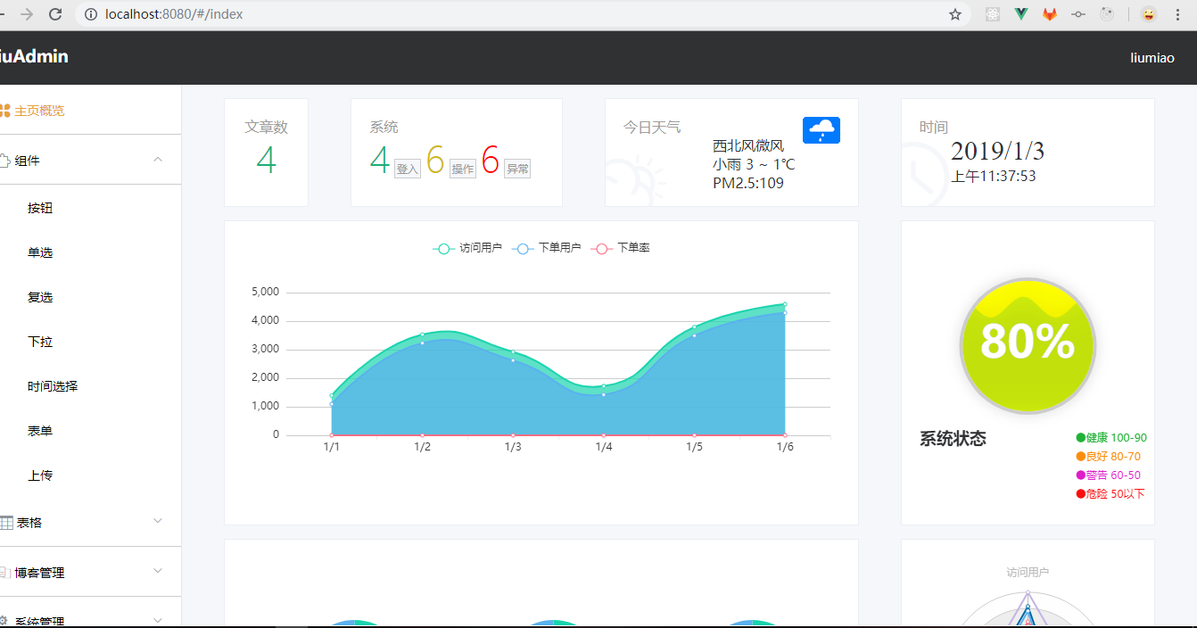Image resolution: width=1197 pixels, height=628 pixels.
Task: Click the GitLab fox extension icon
Action: (x=1050, y=14)
